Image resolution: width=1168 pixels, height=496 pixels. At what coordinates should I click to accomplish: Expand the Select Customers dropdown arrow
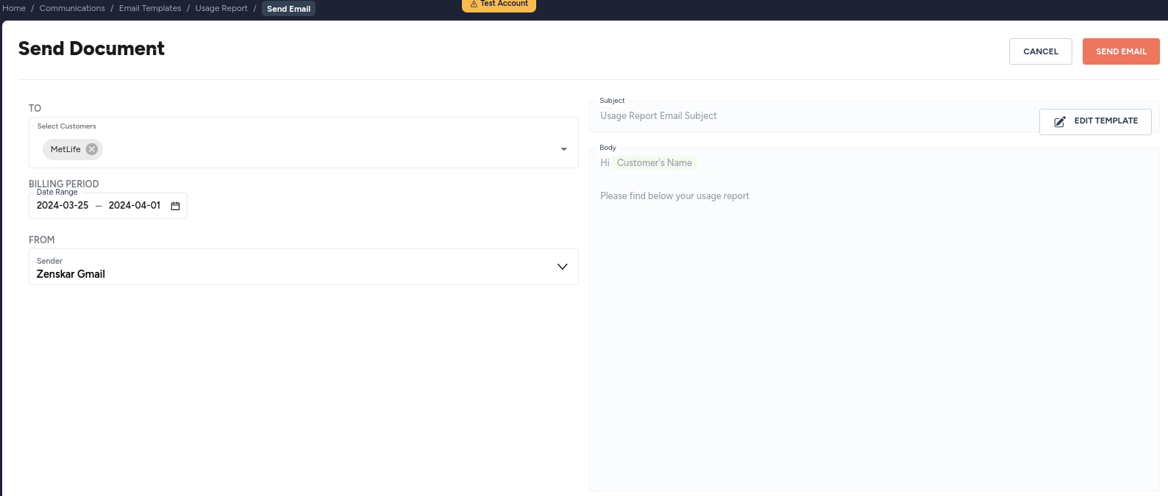point(563,149)
